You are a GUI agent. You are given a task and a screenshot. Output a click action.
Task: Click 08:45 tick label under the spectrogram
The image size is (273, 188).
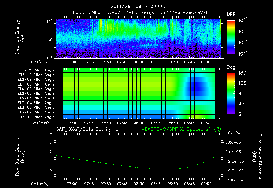(x=190, y=62)
